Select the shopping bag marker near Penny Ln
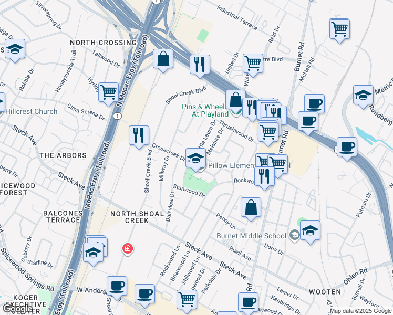Image resolution: width=393 pixels, height=315 pixels. click(251, 206)
